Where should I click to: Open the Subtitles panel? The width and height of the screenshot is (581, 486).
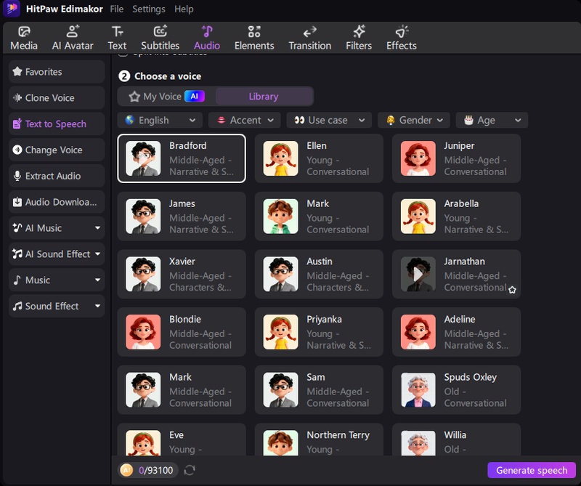click(x=160, y=38)
